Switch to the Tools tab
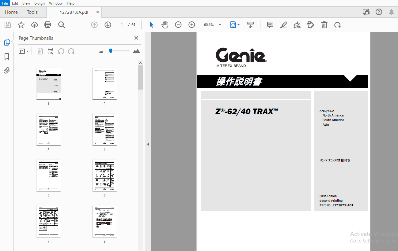 (x=32, y=12)
